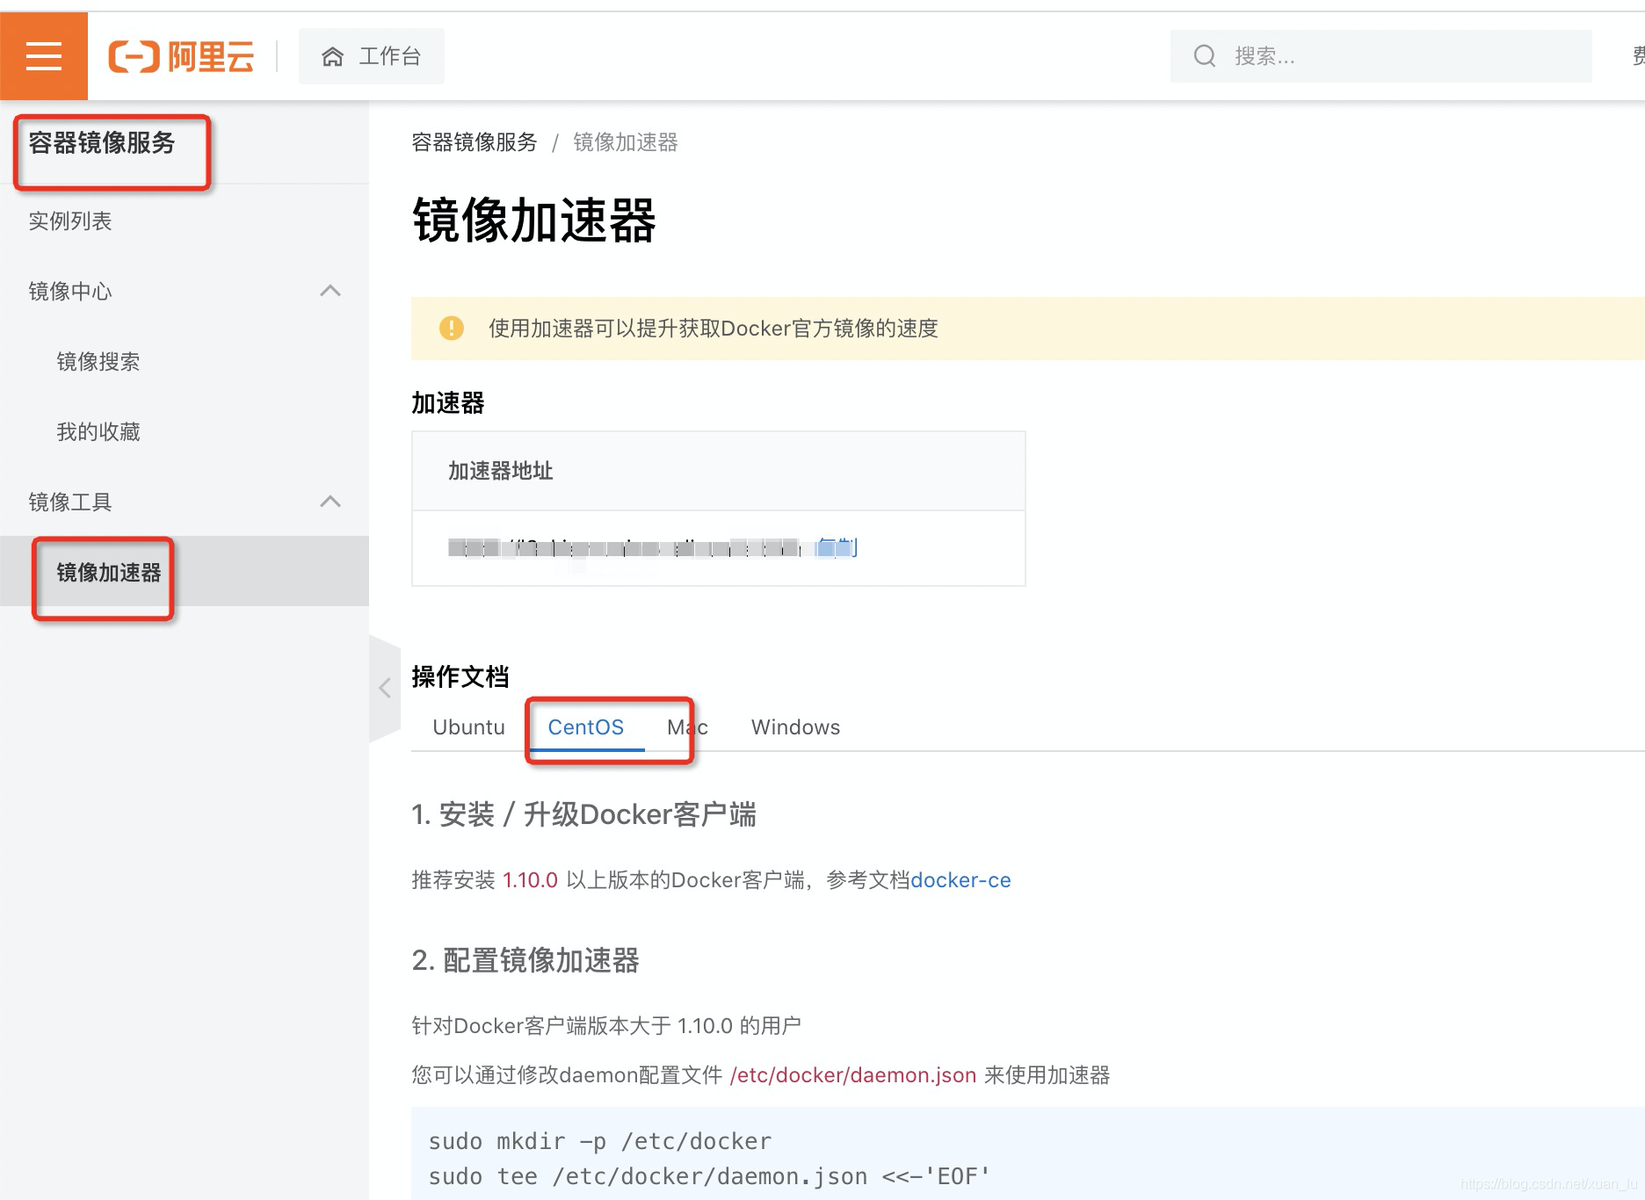Click the 1.10.0 version text in red

tap(530, 880)
